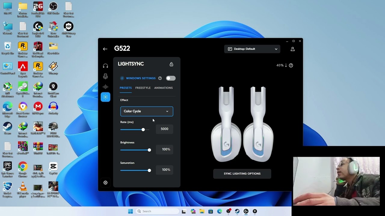
Task: Select Audacity desktop shortcut
Action: [x=53, y=108]
